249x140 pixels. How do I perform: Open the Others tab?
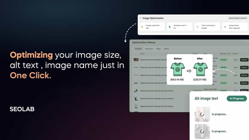[x=166, y=49]
